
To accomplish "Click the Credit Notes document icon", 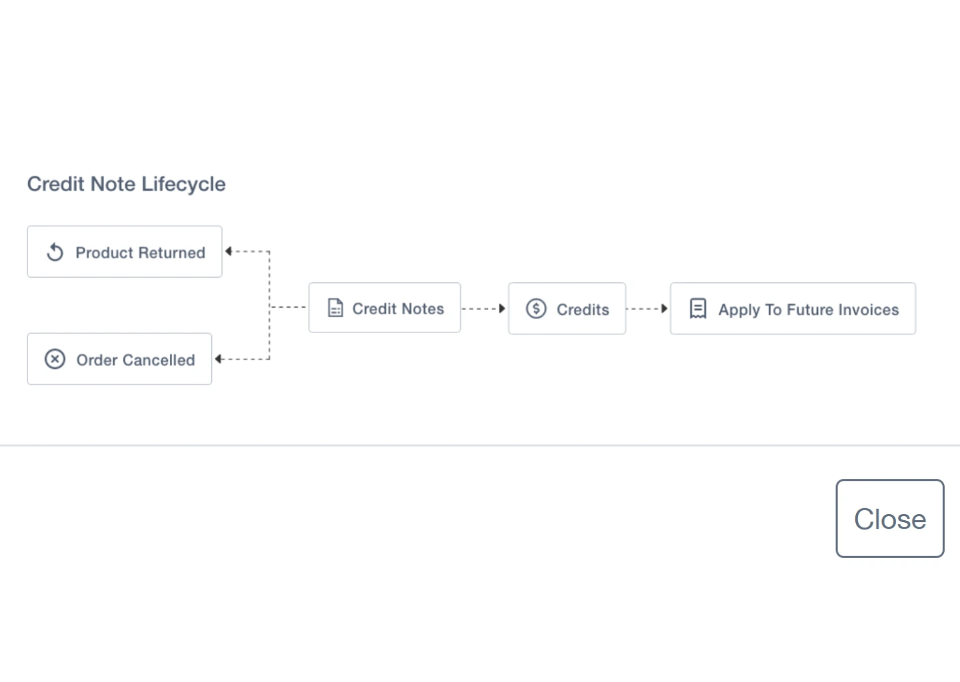I will point(335,308).
